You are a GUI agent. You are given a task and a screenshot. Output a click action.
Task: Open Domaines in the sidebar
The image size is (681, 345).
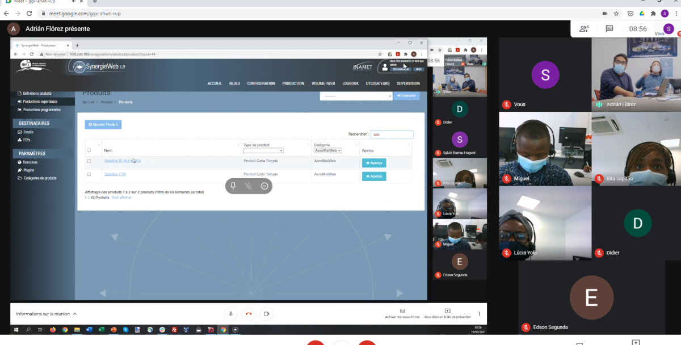28,162
